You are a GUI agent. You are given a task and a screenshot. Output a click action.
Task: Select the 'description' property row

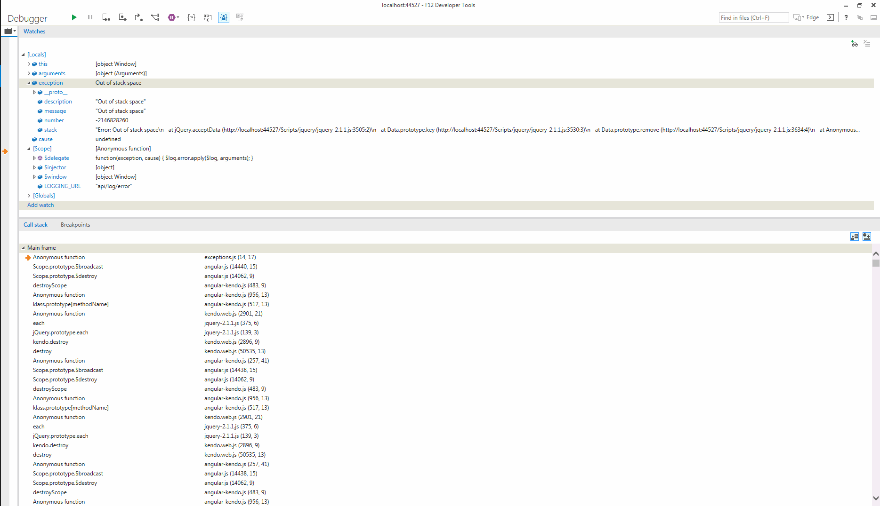coord(446,102)
